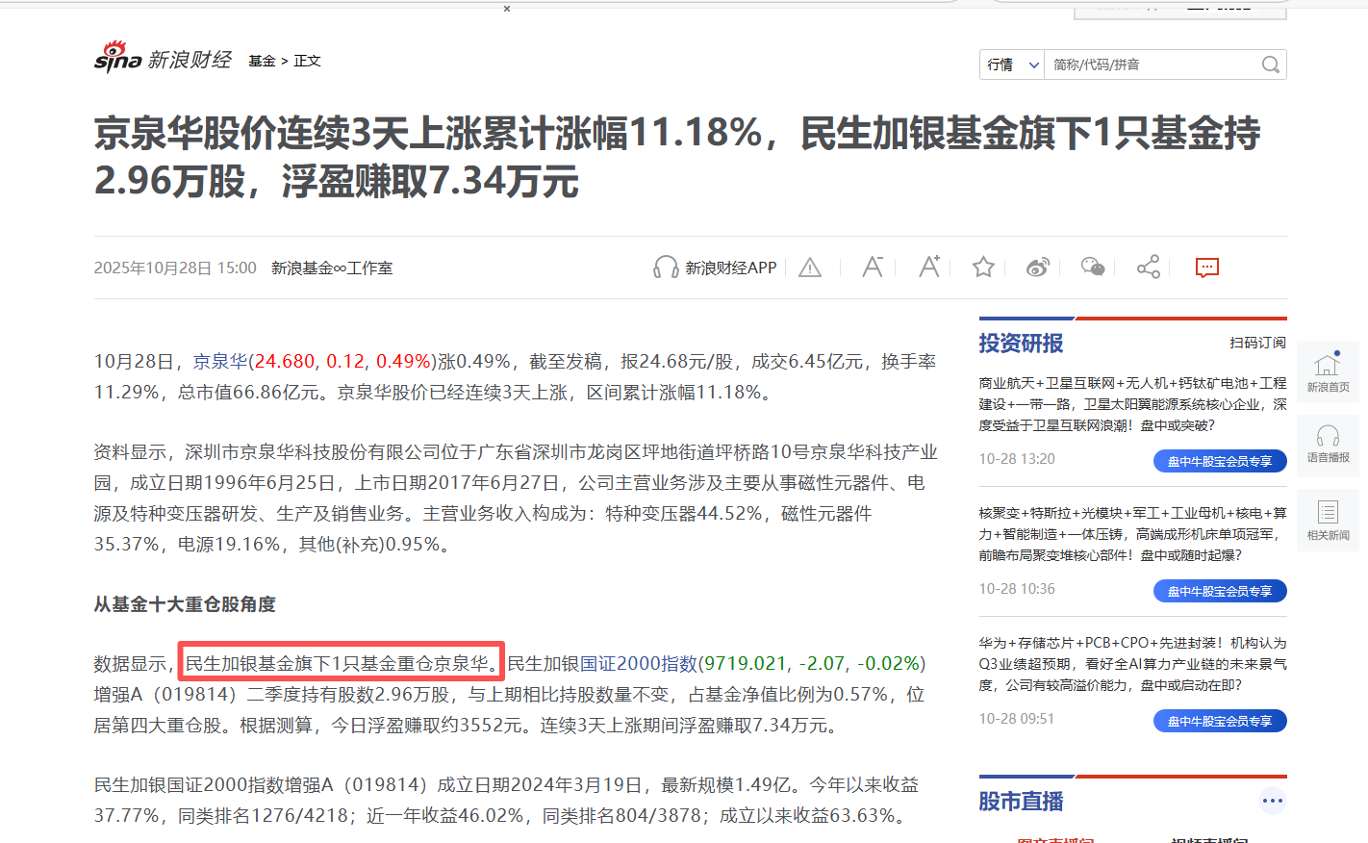Click the search magnifier icon
Viewport: 1368px width, 843px height.
[1271, 64]
